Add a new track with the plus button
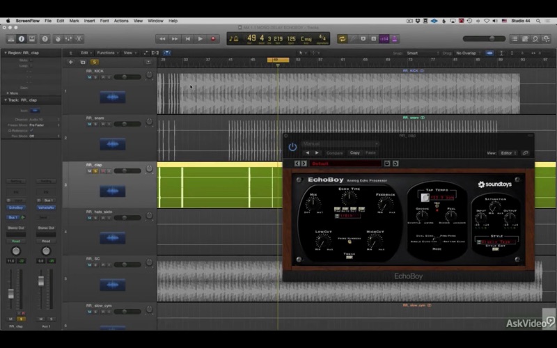The image size is (557, 348). tap(71, 62)
